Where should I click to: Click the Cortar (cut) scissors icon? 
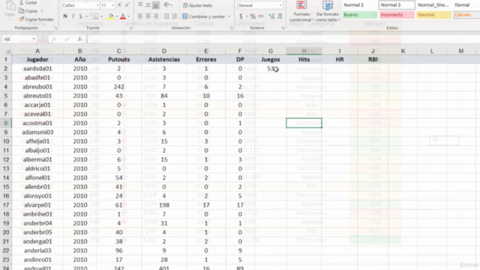point(21,2)
